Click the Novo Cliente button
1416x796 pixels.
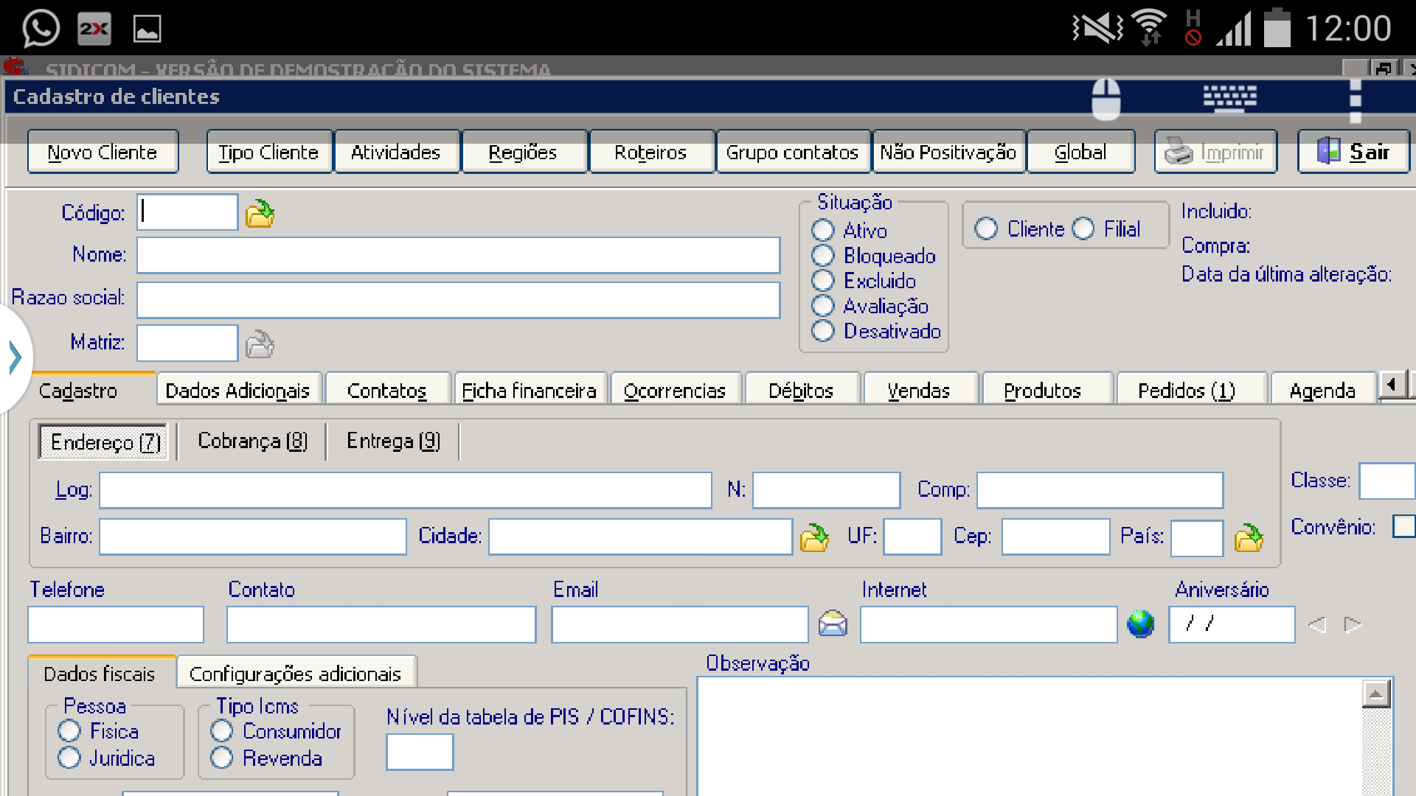click(103, 152)
